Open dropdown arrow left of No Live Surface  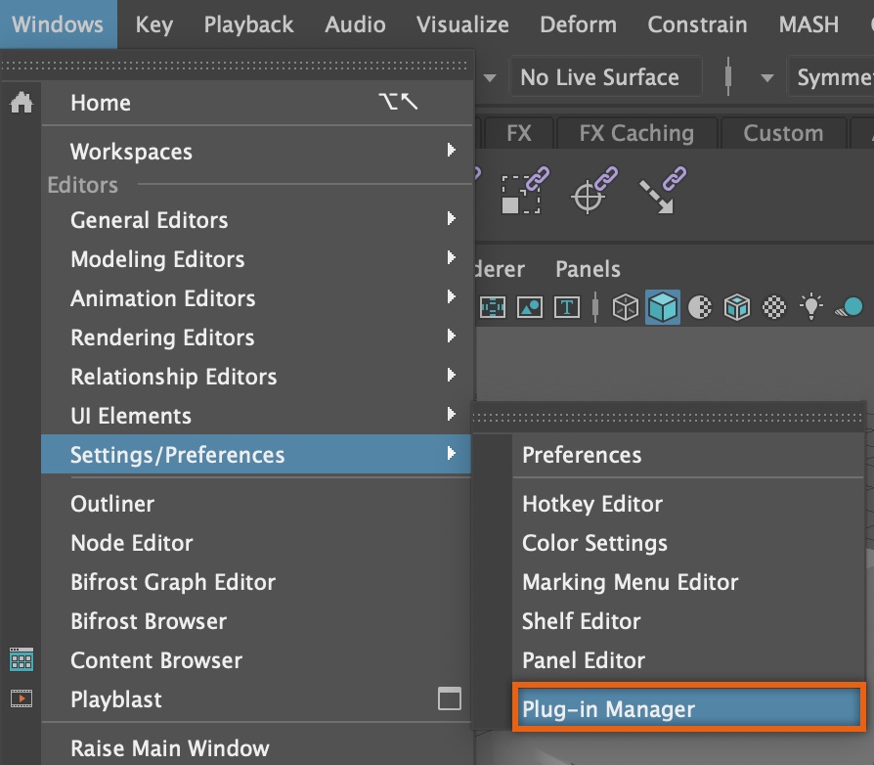coord(490,78)
